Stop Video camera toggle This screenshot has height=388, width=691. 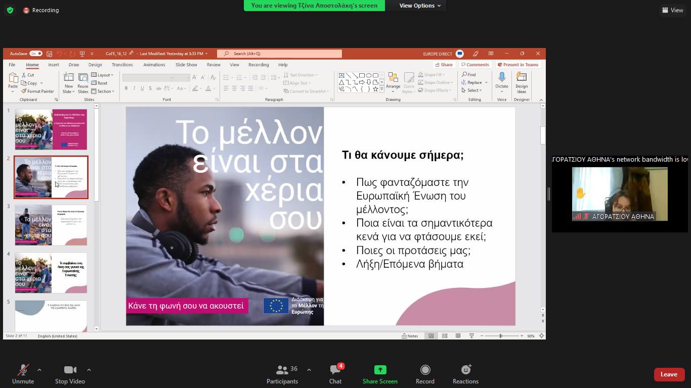click(x=70, y=370)
